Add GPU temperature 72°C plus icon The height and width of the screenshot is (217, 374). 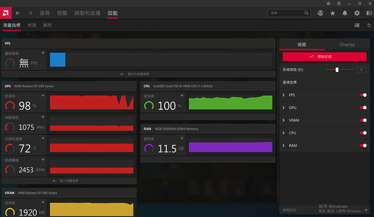(43, 138)
